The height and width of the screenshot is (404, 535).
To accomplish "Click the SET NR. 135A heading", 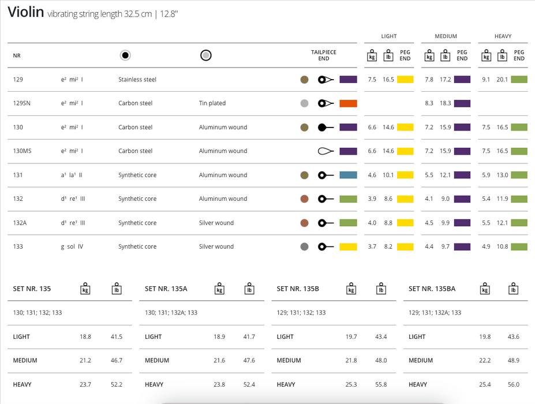I will pyautogui.click(x=166, y=289).
